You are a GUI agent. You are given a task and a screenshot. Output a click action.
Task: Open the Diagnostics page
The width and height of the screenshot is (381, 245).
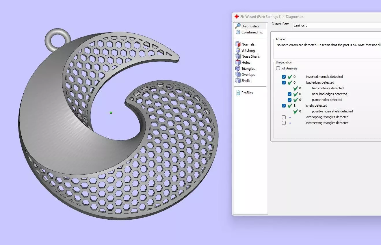[250, 26]
